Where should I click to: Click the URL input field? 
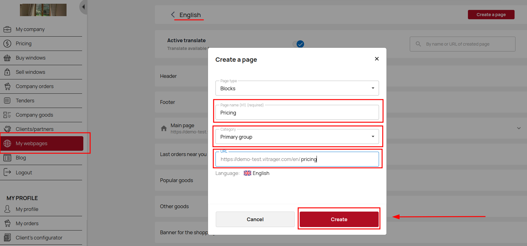(297, 159)
